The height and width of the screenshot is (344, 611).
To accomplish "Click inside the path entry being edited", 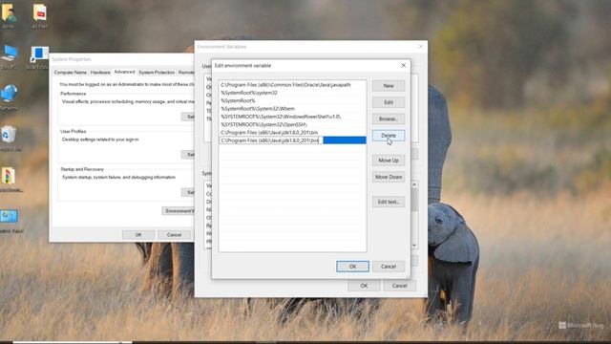I will tap(270, 140).
